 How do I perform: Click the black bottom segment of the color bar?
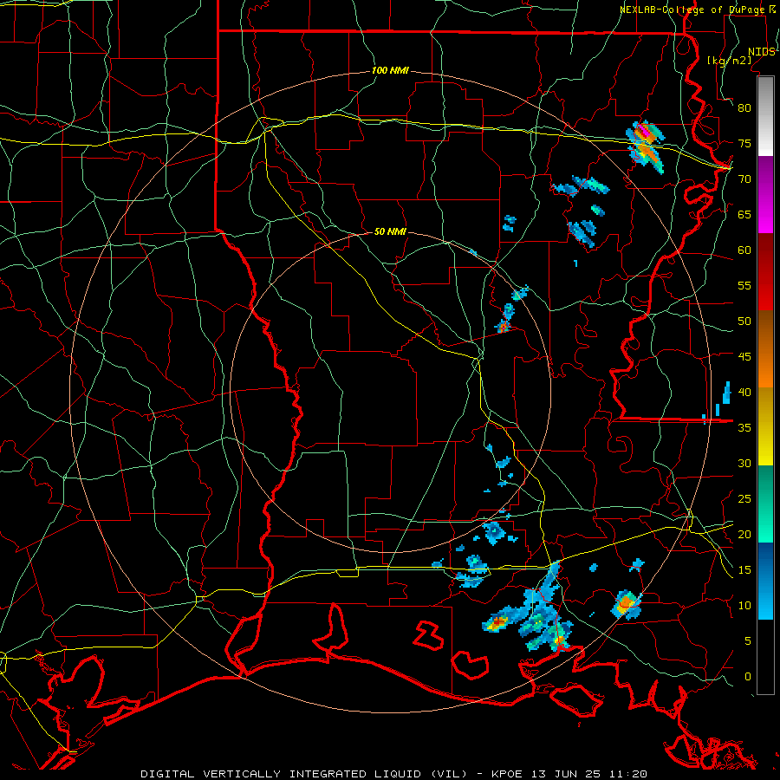765,657
